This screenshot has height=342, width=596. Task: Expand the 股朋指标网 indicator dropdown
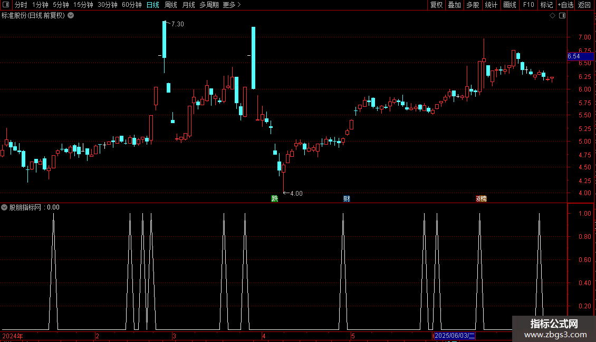(x=4, y=207)
